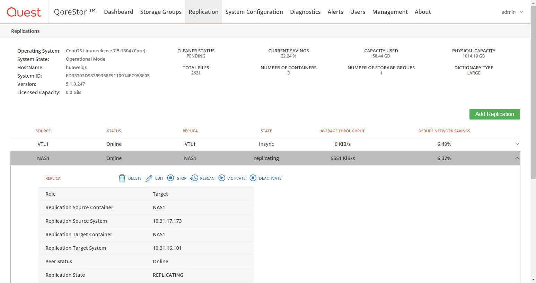Go to Storage Groups
This screenshot has height=283, width=536.
pos(161,12)
